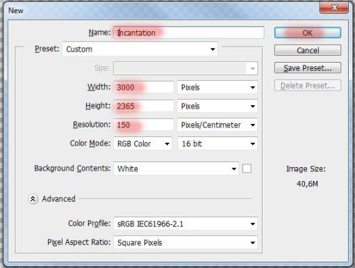Open the Pixel Aspect Ratio dropdown

[185, 242]
